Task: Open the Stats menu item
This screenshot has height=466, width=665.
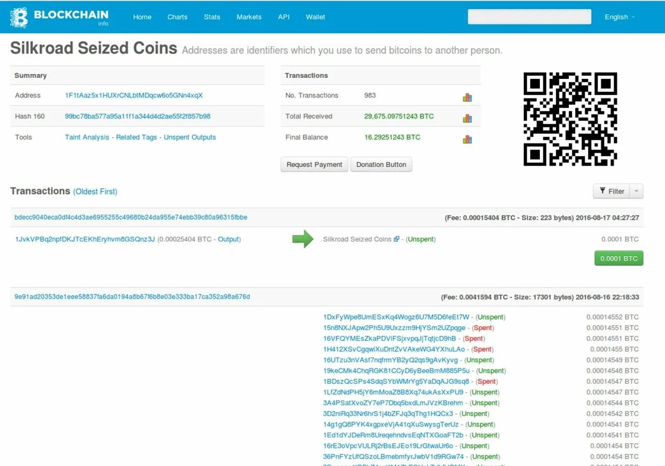Action: 212,17
